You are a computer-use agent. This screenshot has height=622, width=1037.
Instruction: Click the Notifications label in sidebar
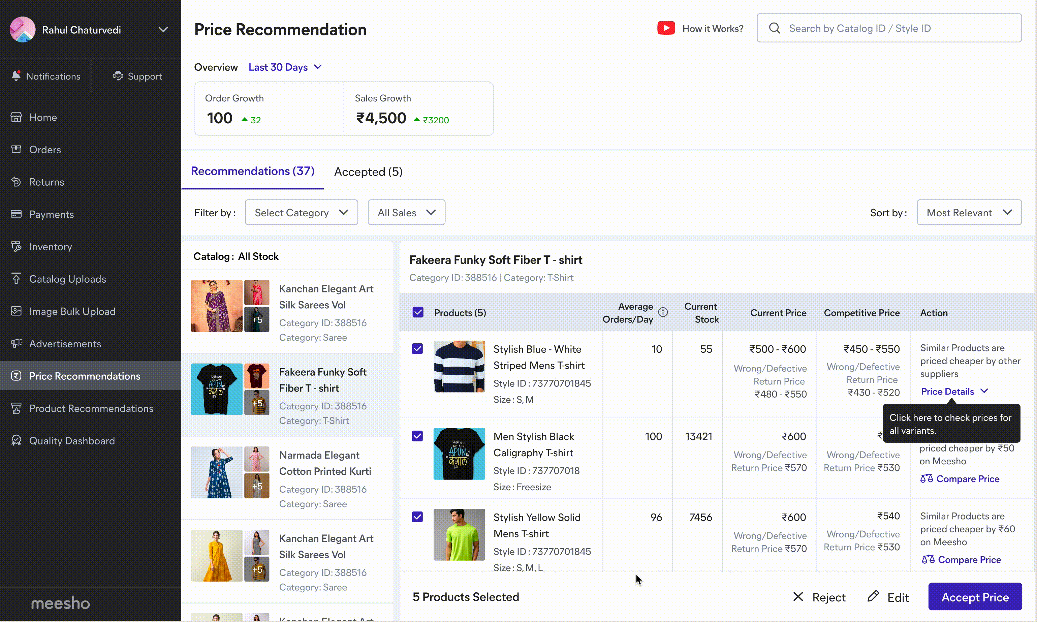pyautogui.click(x=53, y=76)
